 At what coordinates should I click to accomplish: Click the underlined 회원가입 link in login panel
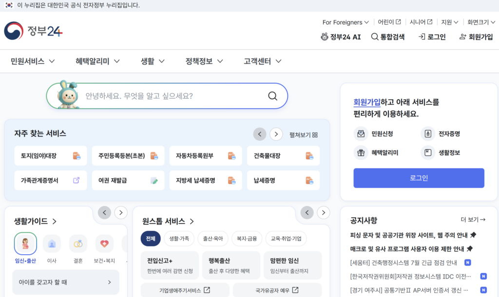tap(367, 102)
